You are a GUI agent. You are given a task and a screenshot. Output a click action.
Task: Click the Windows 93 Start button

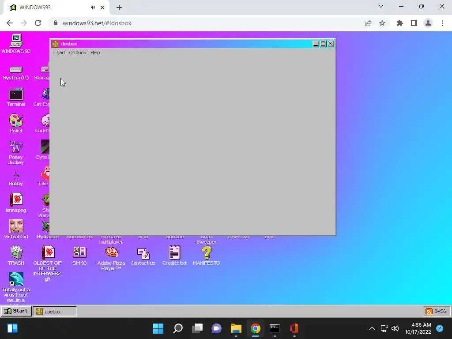point(16,311)
